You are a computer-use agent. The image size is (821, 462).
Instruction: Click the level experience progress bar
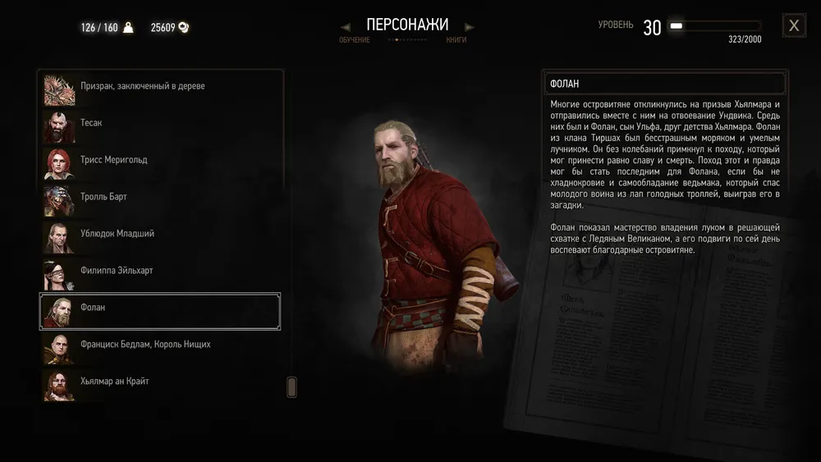pos(715,25)
